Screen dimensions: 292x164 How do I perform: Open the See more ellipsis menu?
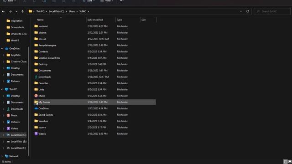click(122, 1)
